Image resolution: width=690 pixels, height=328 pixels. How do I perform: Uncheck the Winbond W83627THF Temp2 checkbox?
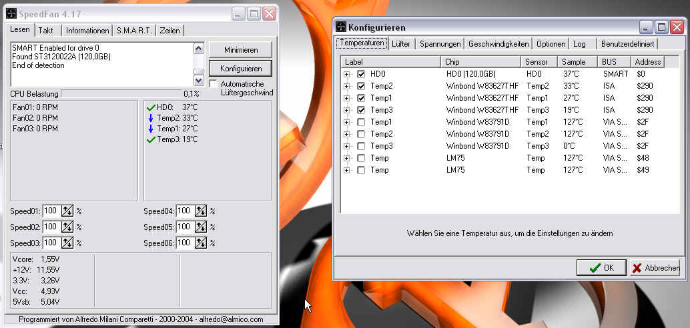pyautogui.click(x=361, y=86)
